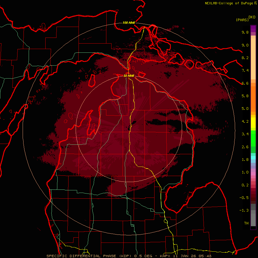The height and width of the screenshot is (258, 258).
Task: Click the yellow band of the color bar
Action: tap(253, 123)
